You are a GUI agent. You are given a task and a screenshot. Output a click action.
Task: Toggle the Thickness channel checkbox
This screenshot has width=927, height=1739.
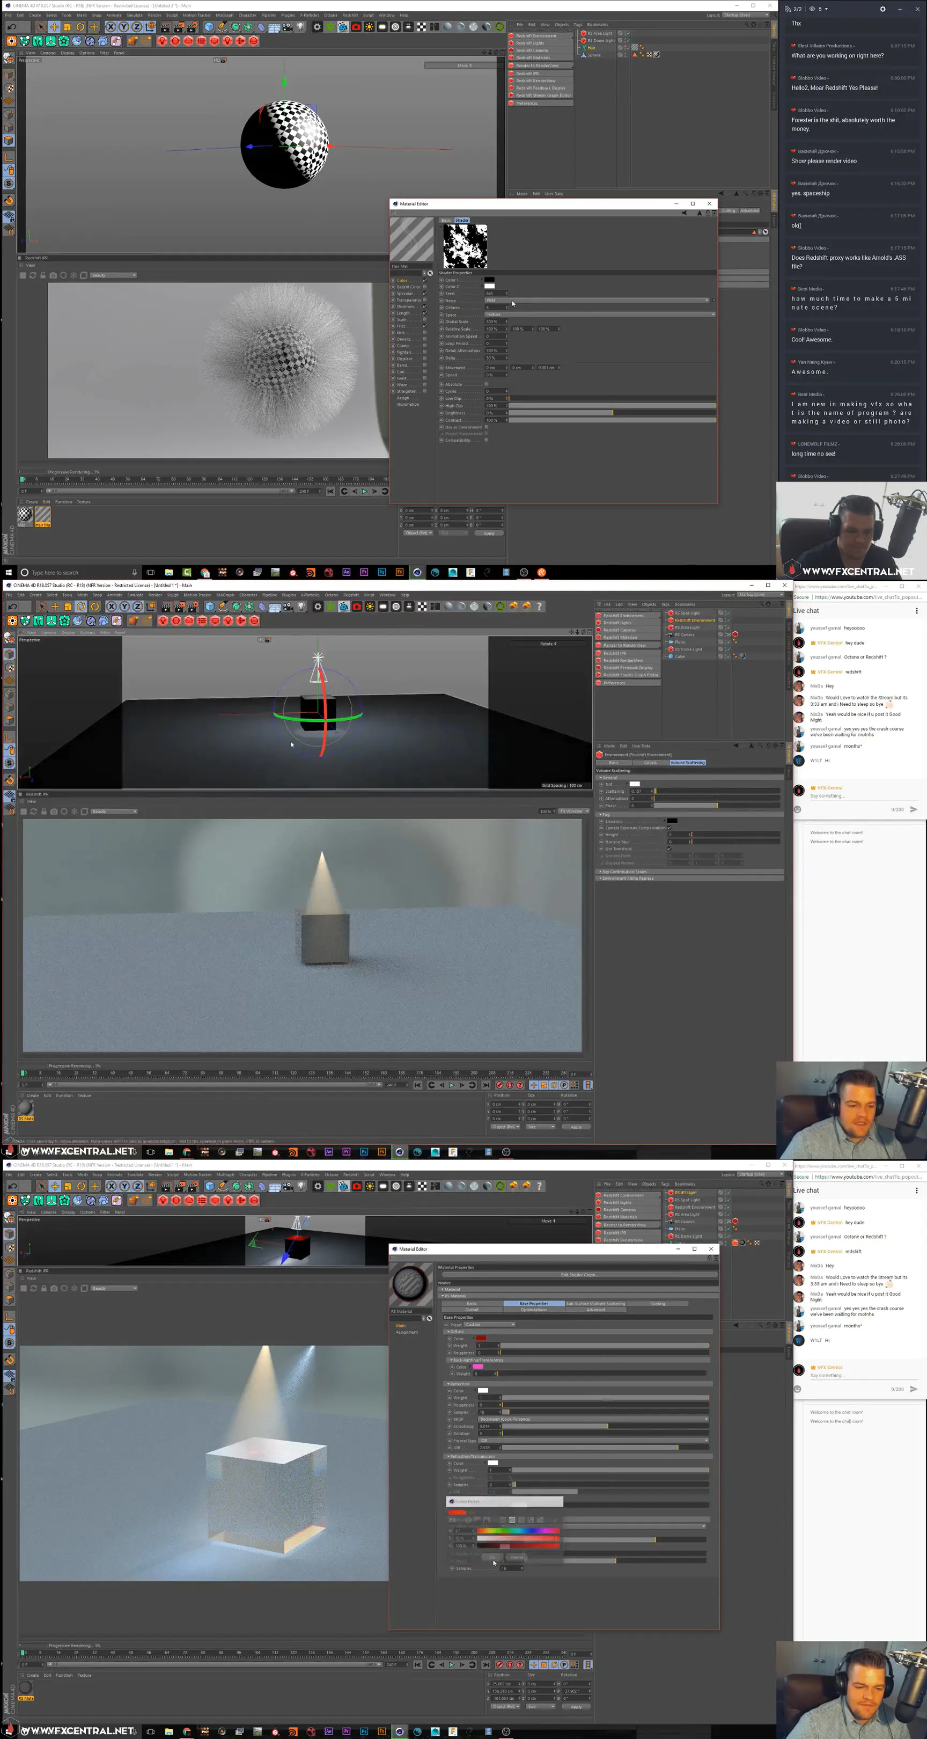click(x=424, y=306)
